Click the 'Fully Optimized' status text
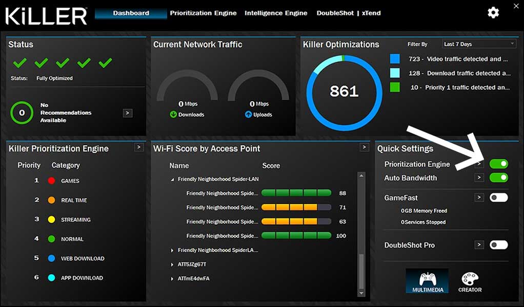Image resolution: width=524 pixels, height=307 pixels. (54, 78)
